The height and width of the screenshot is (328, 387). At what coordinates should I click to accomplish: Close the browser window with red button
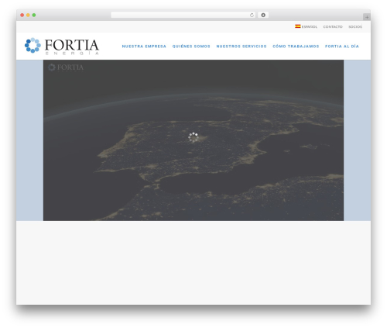pyautogui.click(x=22, y=15)
